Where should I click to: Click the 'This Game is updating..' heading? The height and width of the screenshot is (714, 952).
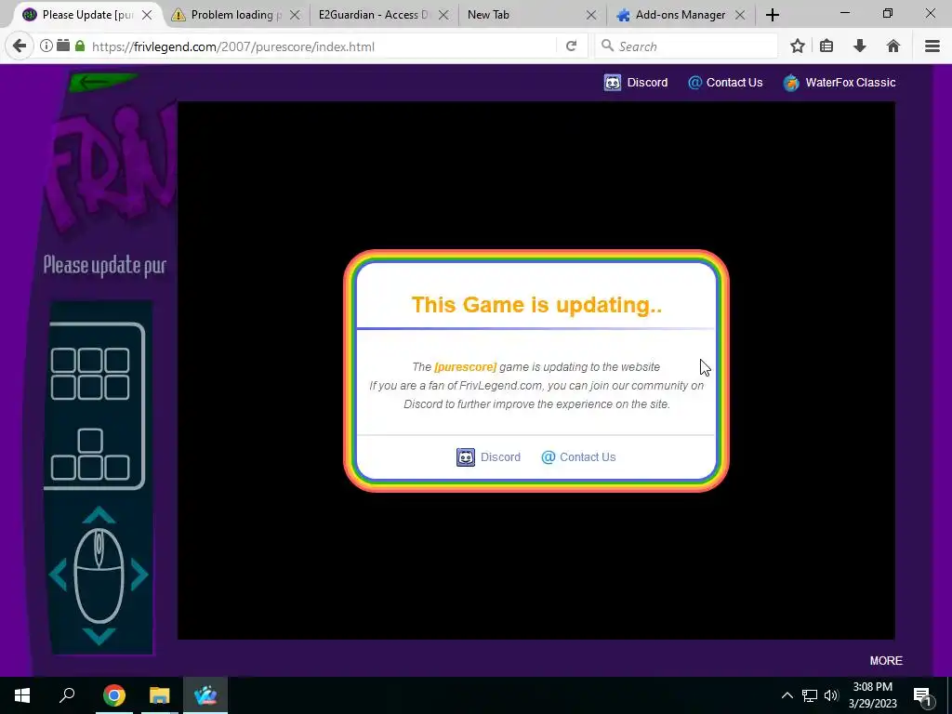tap(536, 305)
